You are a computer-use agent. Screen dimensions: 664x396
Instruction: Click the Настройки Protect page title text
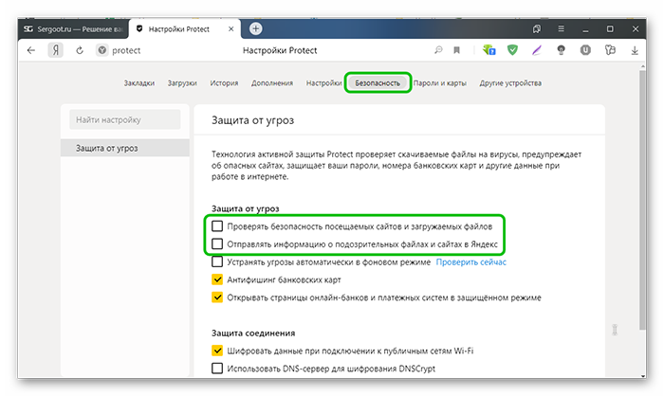(x=280, y=50)
